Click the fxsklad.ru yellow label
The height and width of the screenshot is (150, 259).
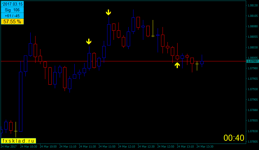tap(18, 141)
